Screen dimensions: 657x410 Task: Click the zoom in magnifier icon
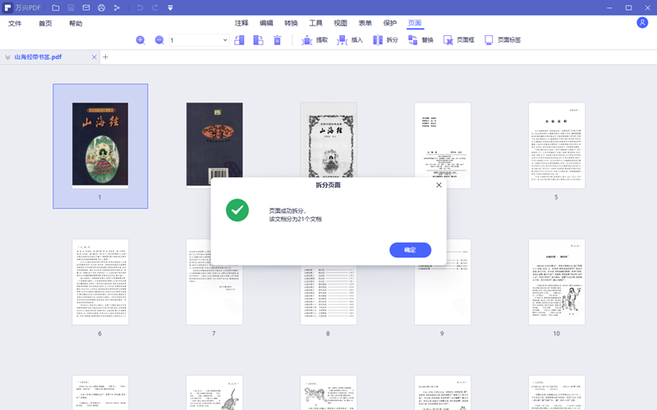(140, 40)
